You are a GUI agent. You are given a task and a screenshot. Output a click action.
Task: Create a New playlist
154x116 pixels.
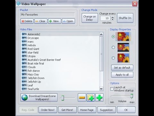click(x=55, y=21)
